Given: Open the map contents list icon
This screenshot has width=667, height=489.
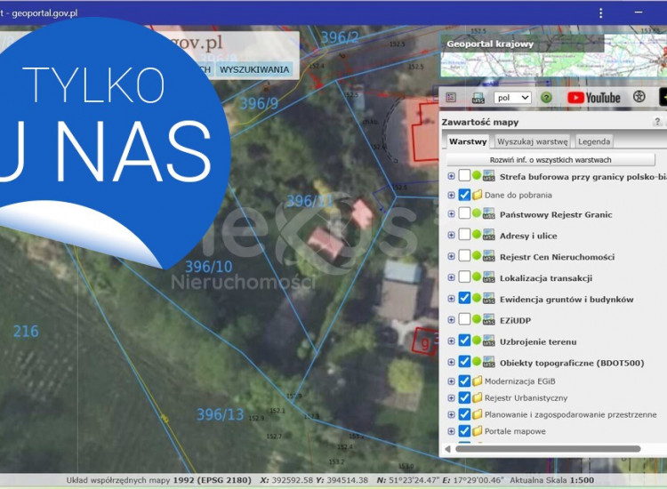Looking at the screenshot, I should pos(451,98).
